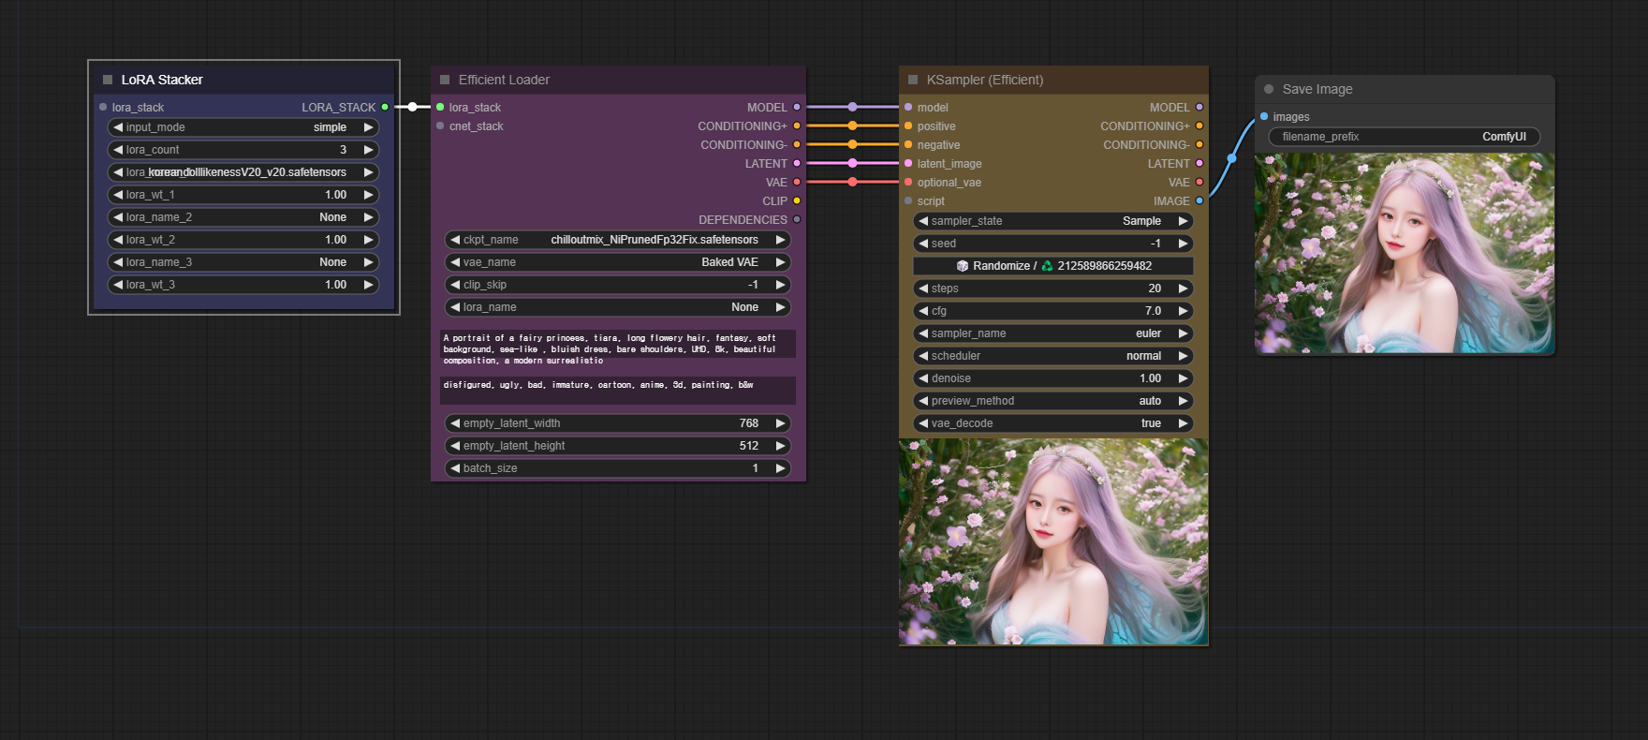Click the DEPENDENCIES output connector dot

click(797, 219)
